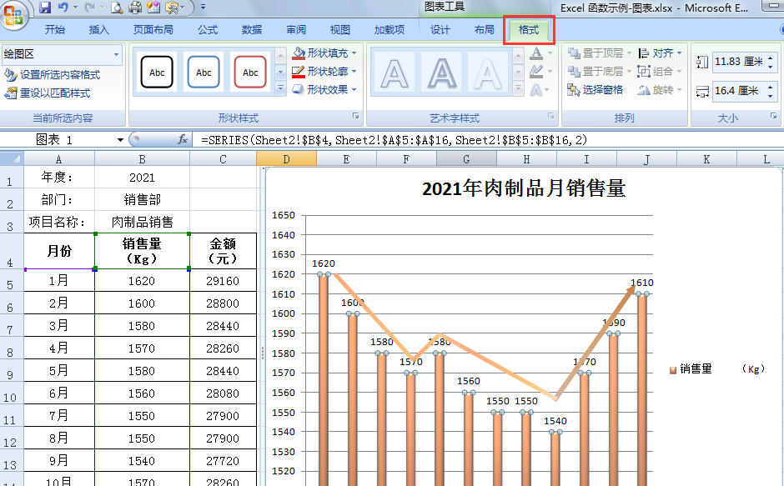Open the 艺术字样式 dialog launcher

coord(550,116)
